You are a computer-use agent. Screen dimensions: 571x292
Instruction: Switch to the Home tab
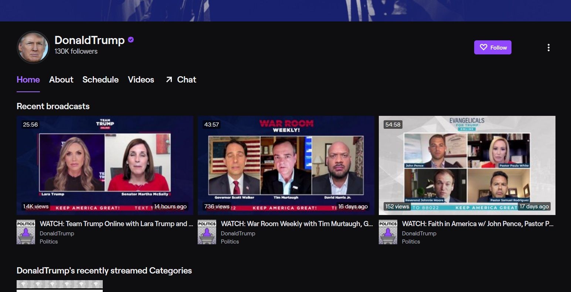point(28,80)
